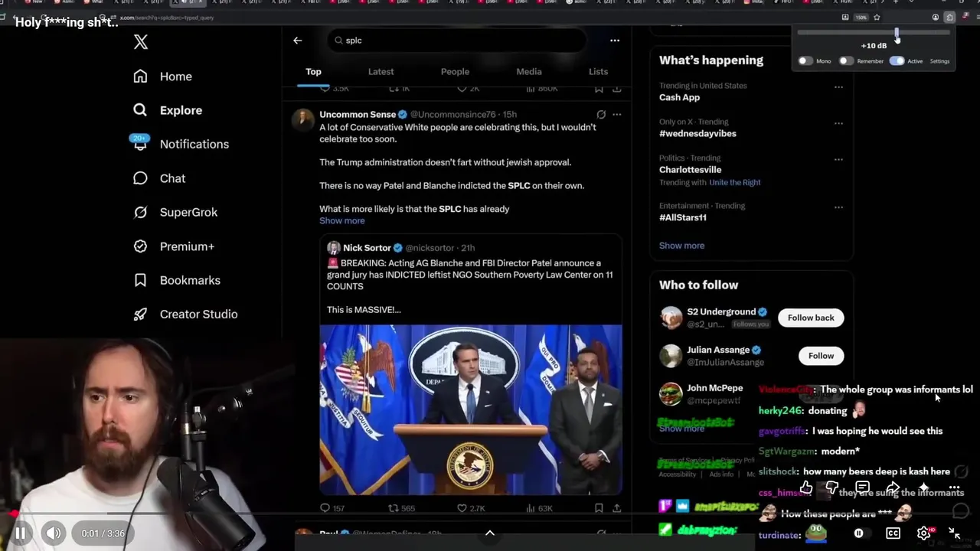Open more options for Charlottesville trend

click(x=838, y=160)
